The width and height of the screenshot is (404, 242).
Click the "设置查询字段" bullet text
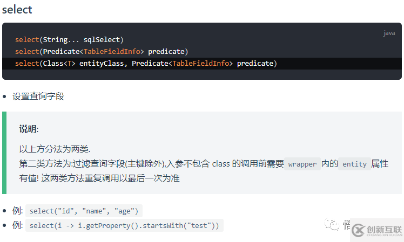(38, 96)
